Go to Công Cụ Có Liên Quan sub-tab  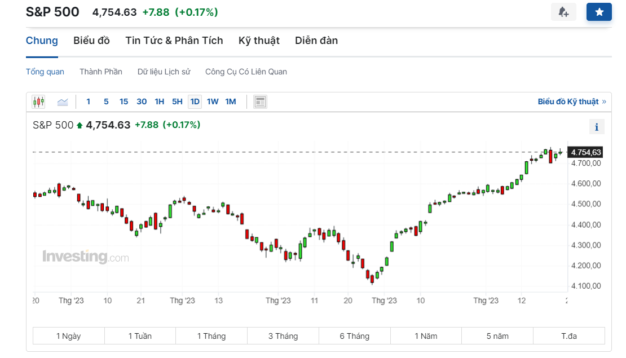coord(246,72)
